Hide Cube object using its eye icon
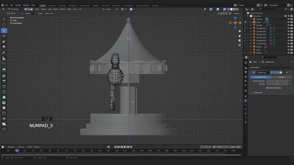The height and width of the screenshot is (165, 294). click(288, 22)
